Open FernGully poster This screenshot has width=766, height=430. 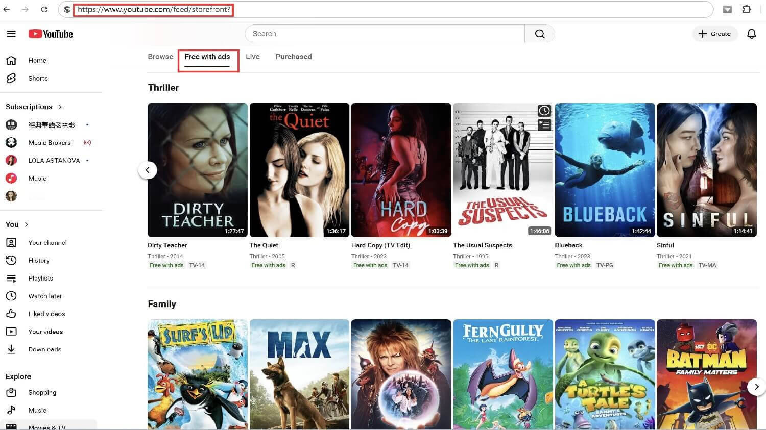(503, 374)
